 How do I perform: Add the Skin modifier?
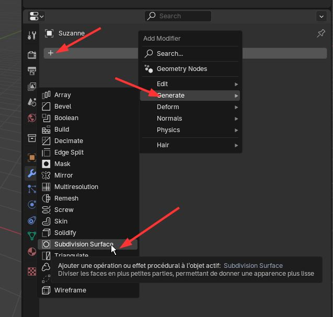[87, 221]
